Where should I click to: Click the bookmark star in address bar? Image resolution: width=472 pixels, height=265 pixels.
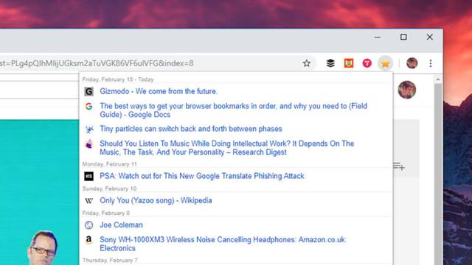(x=307, y=63)
